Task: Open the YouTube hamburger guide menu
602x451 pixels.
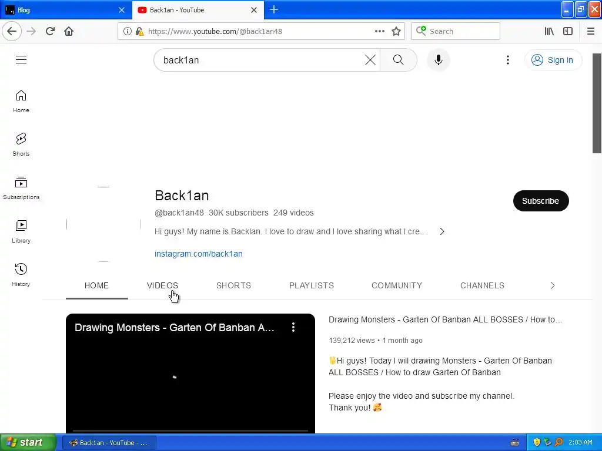Action: pyautogui.click(x=21, y=60)
